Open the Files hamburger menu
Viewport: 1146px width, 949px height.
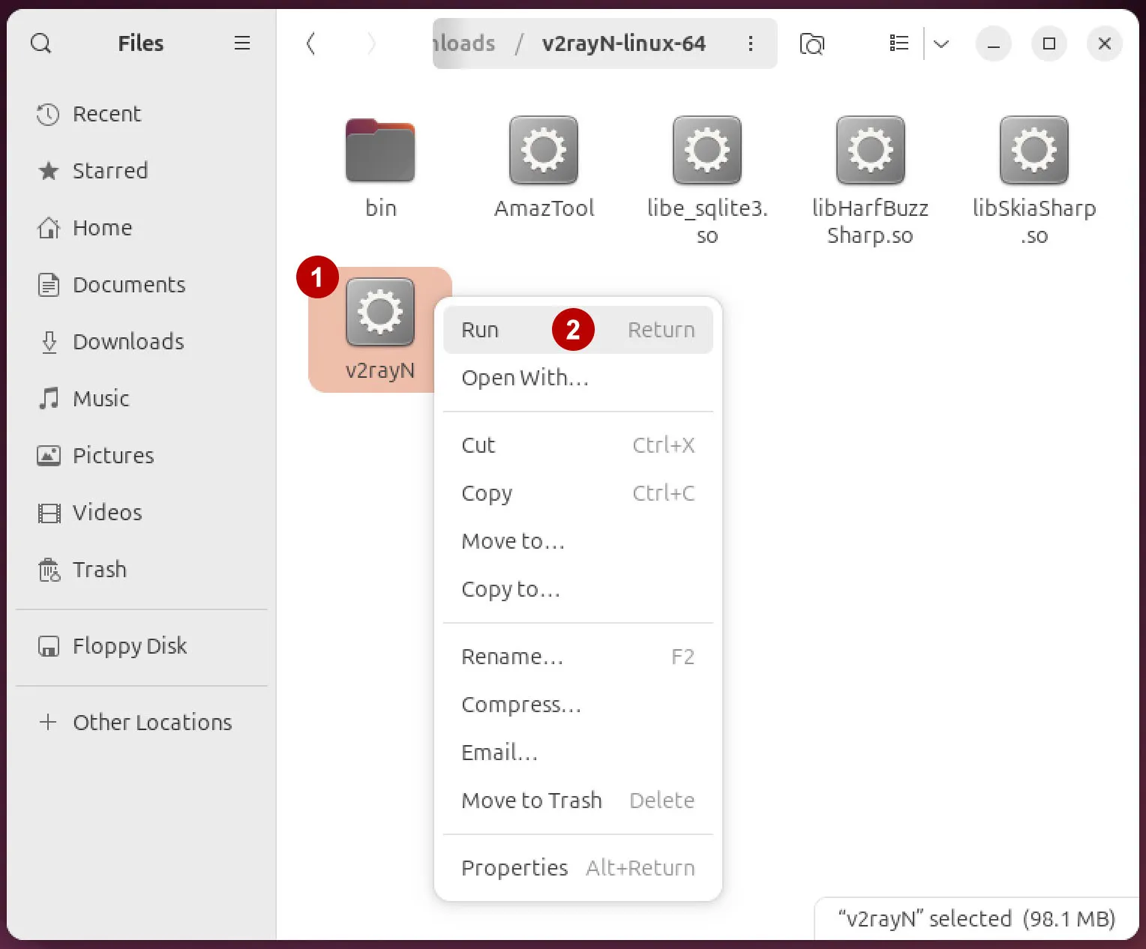pos(241,43)
